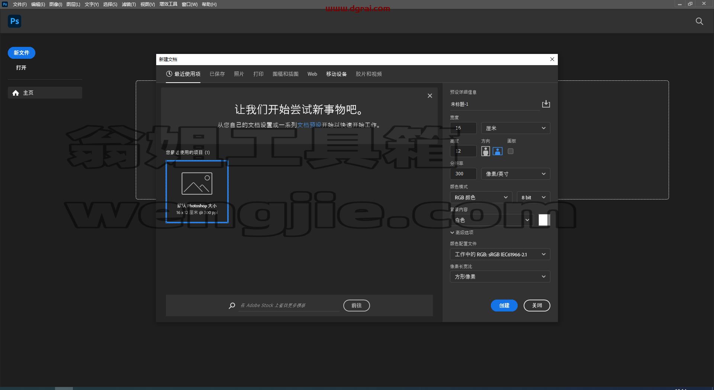The image size is (714, 390).
Task: Open the 厘米 width unit dropdown
Action: [515, 128]
